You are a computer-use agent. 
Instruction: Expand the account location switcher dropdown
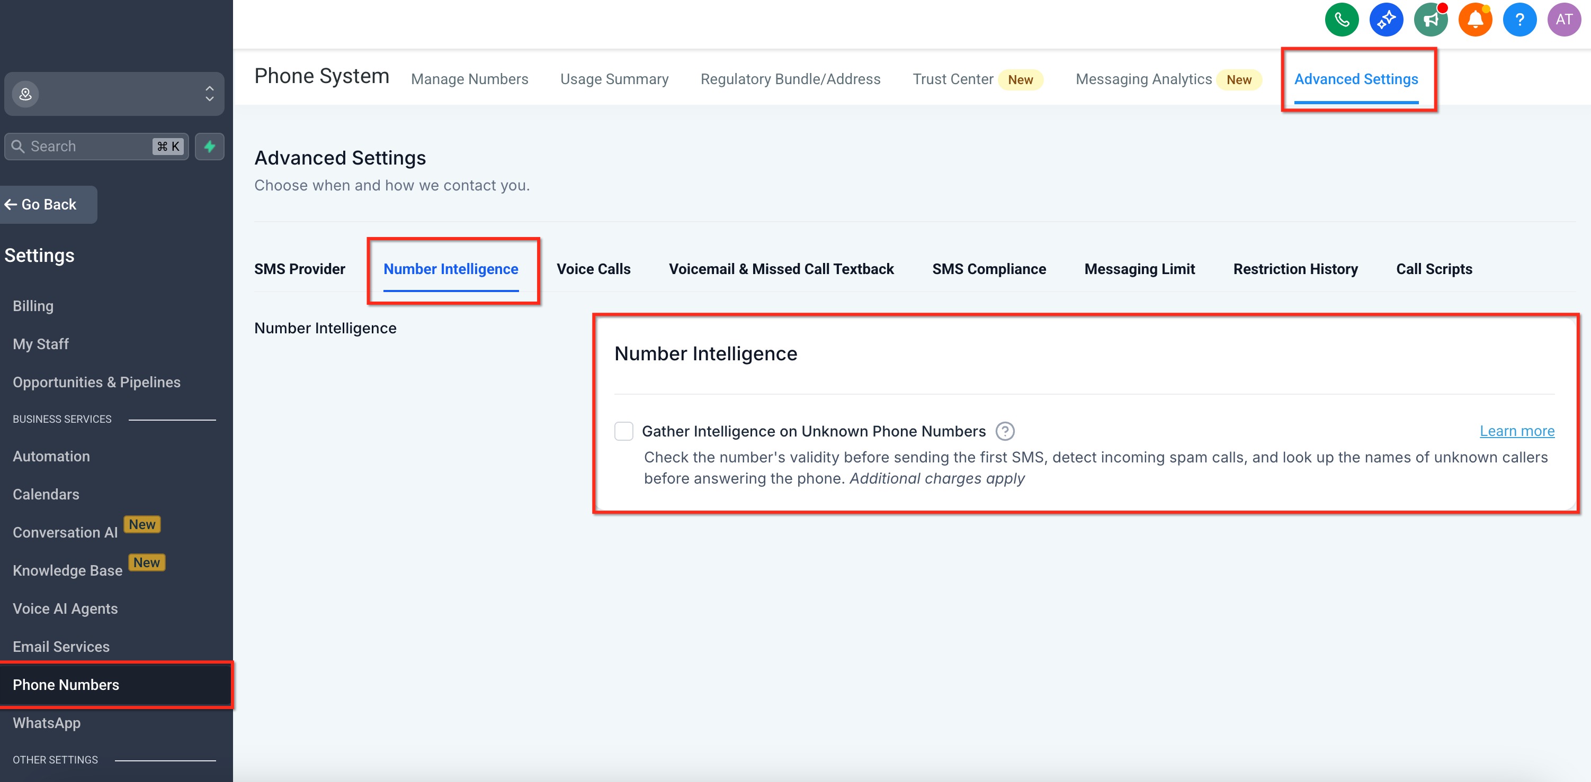pos(114,94)
